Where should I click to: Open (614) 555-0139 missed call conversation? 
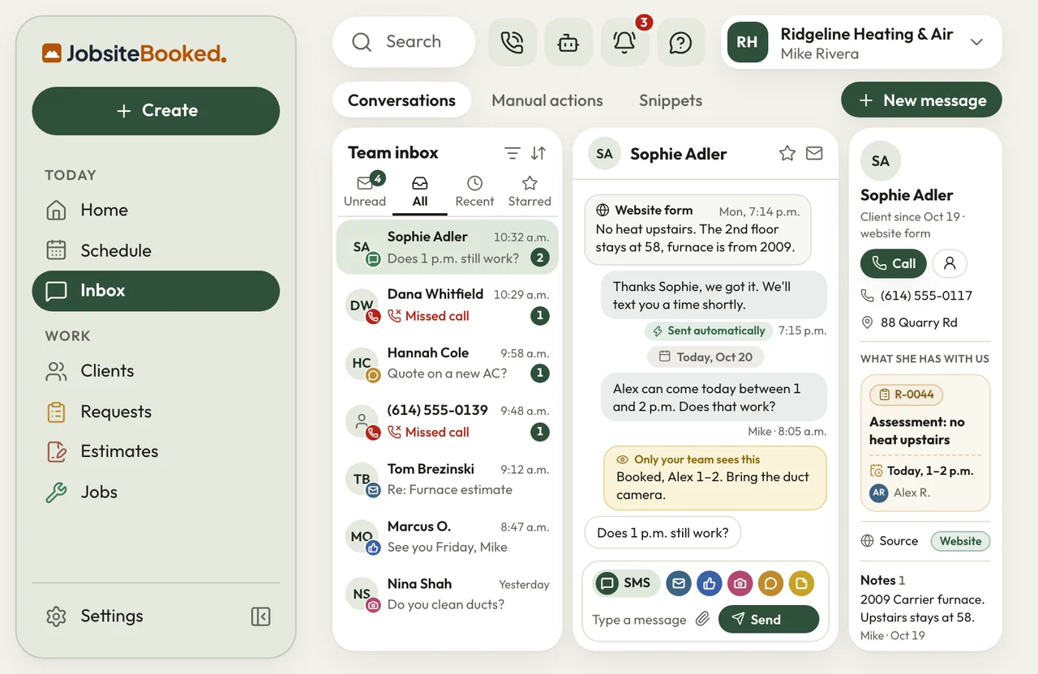pyautogui.click(x=448, y=420)
